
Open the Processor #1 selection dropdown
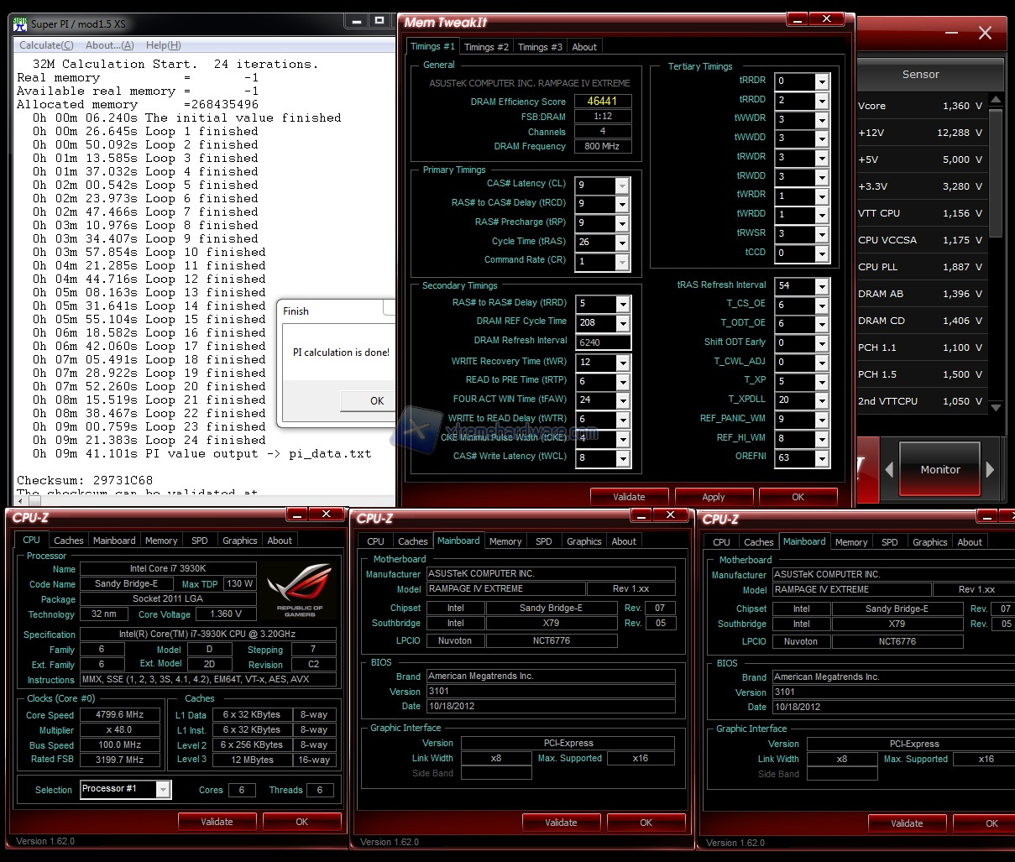(163, 789)
